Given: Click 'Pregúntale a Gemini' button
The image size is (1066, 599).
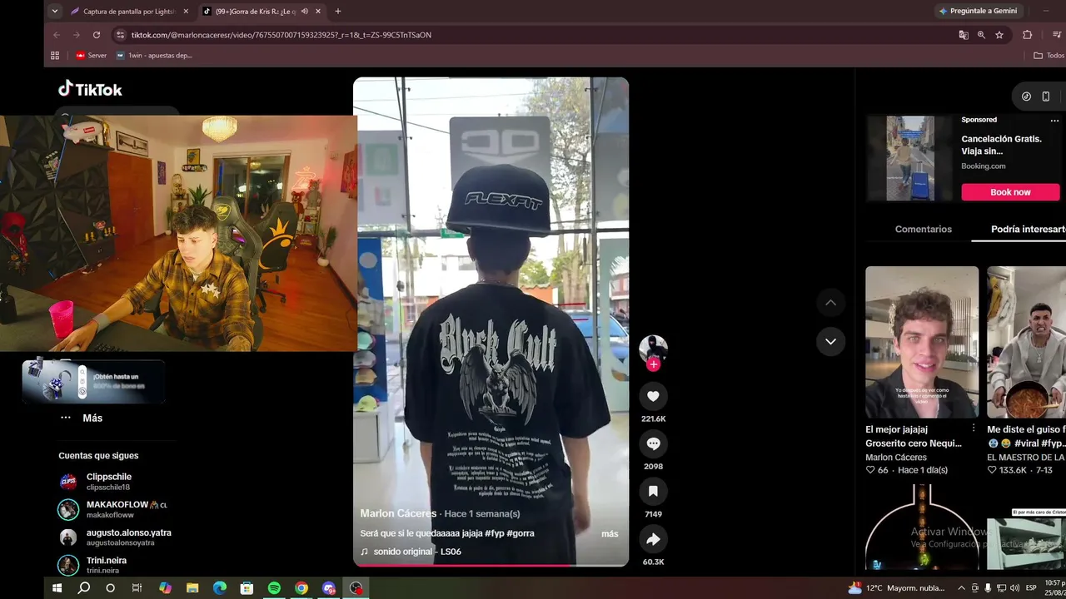Looking at the screenshot, I should tap(978, 12).
